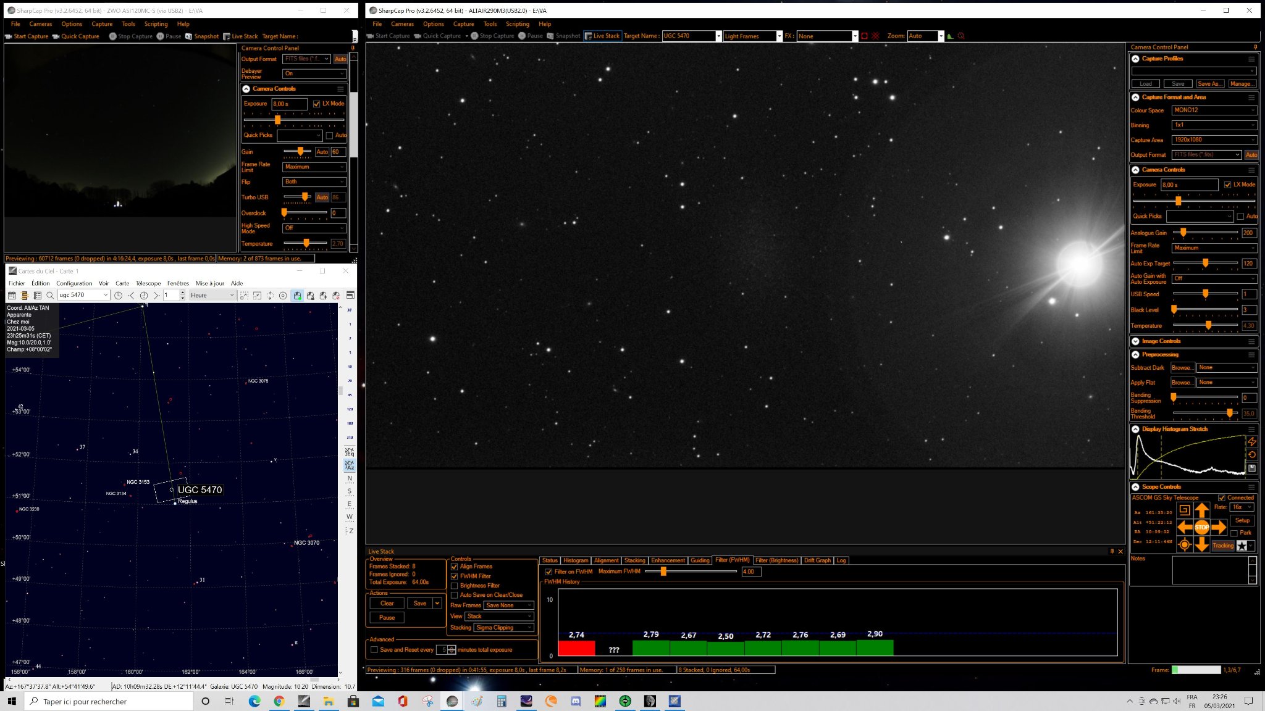The image size is (1265, 711).
Task: Open the Raw Frames Save None dropdown
Action: tap(509, 605)
